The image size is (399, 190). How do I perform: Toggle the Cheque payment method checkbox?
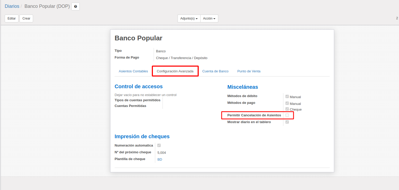pos(287,109)
